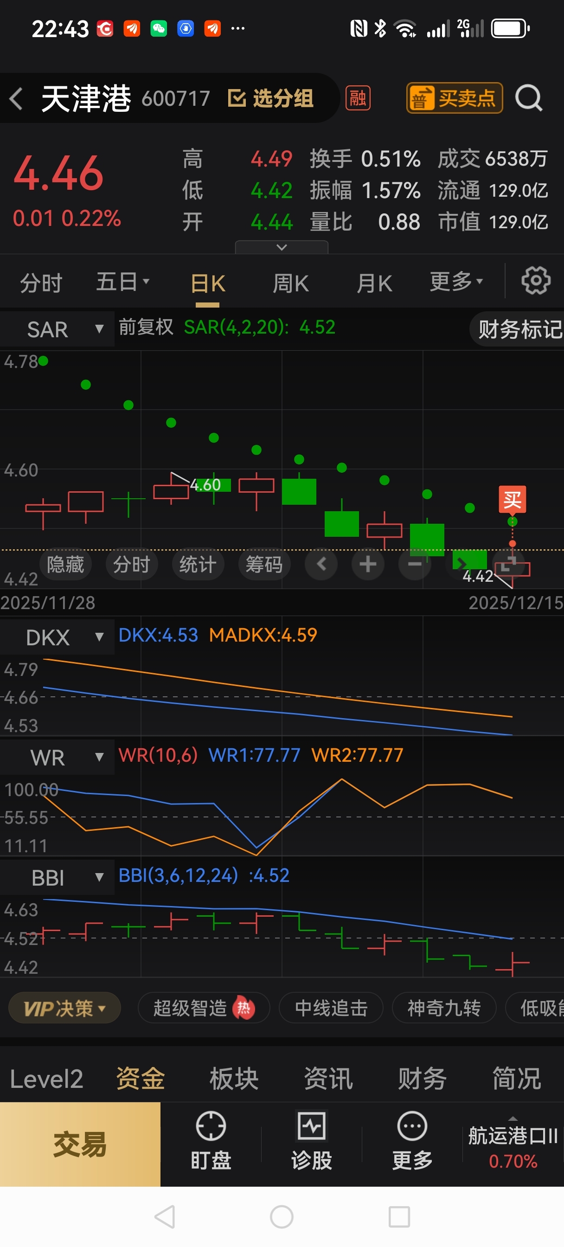564x1247 pixels.
Task: Open the 简况 profile tab
Action: [517, 1079]
